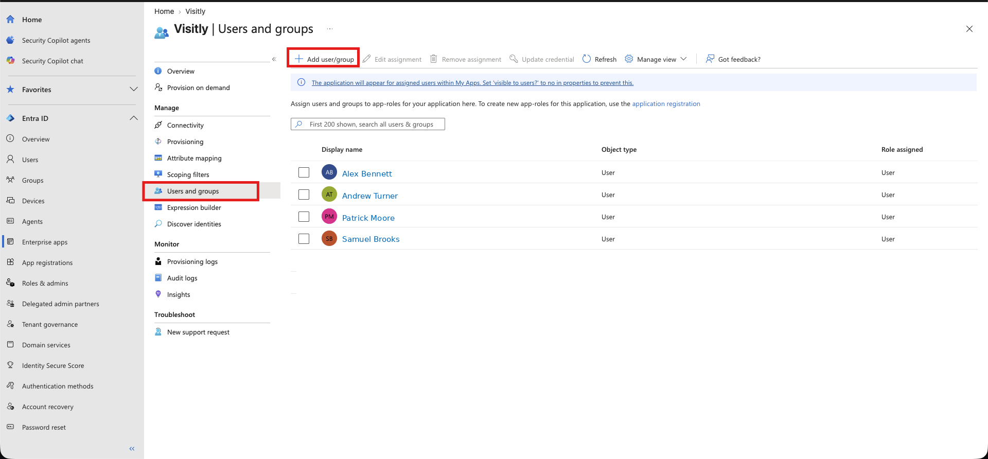Click the Entra ID diamond icon
The height and width of the screenshot is (459, 988).
(x=10, y=118)
